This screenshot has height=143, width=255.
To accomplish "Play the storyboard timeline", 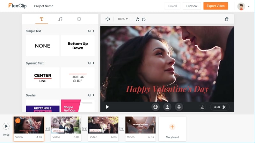I will (x=6, y=126).
